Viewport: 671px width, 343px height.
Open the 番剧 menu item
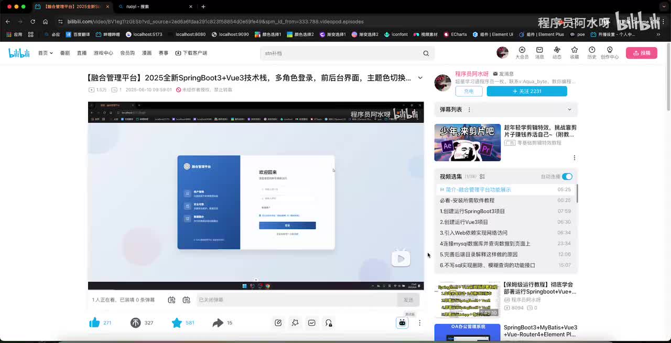pyautogui.click(x=65, y=53)
